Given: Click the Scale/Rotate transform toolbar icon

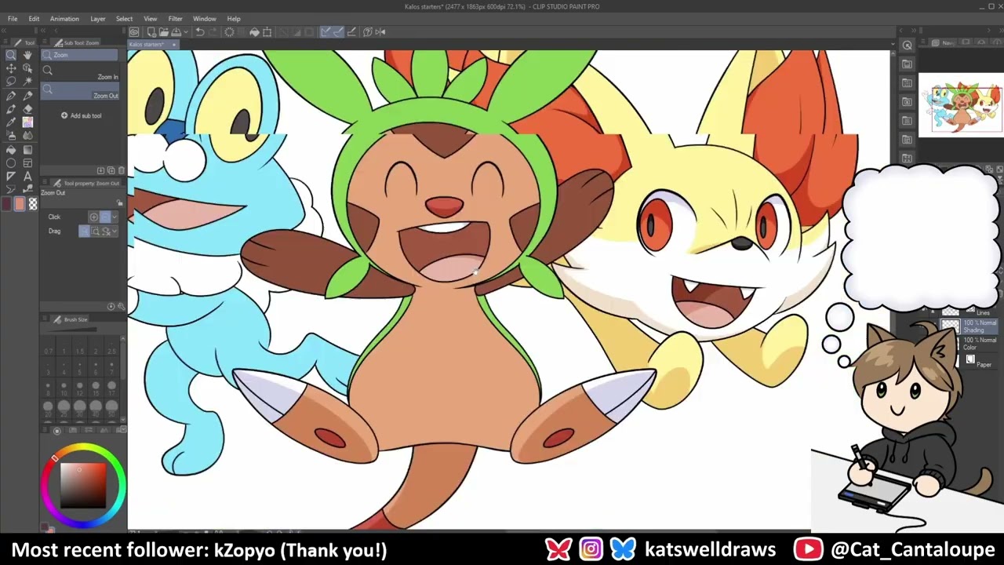Looking at the screenshot, I should point(267,32).
